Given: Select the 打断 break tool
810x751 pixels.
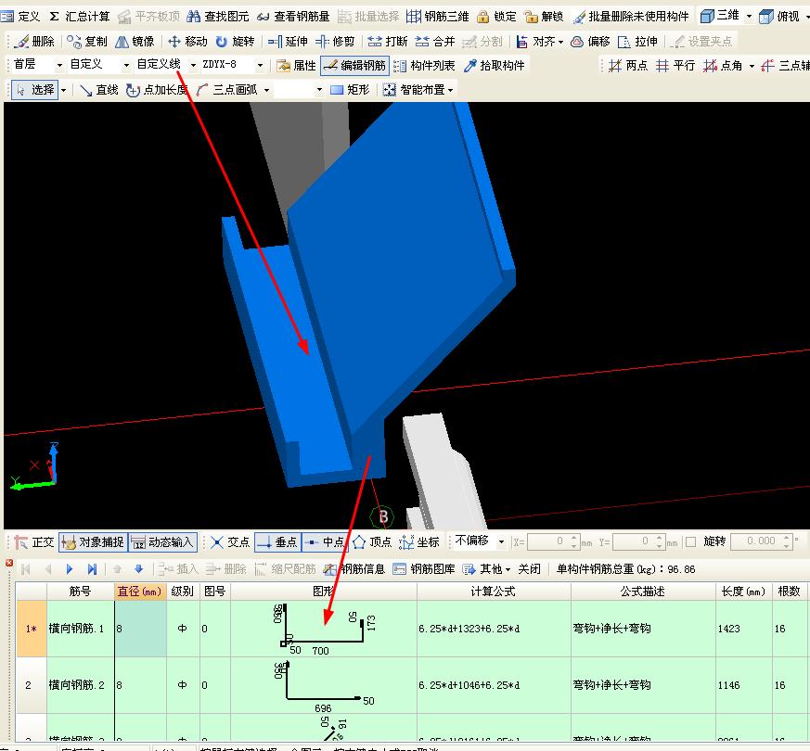Looking at the screenshot, I should click(388, 42).
